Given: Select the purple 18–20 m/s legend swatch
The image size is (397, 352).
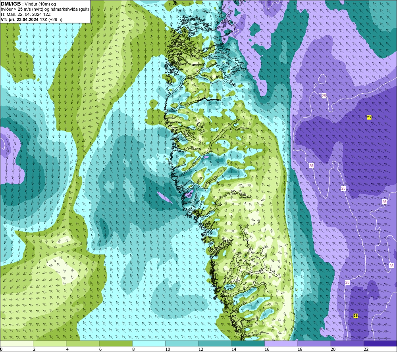Looking at the screenshot, I should pos(314,343).
